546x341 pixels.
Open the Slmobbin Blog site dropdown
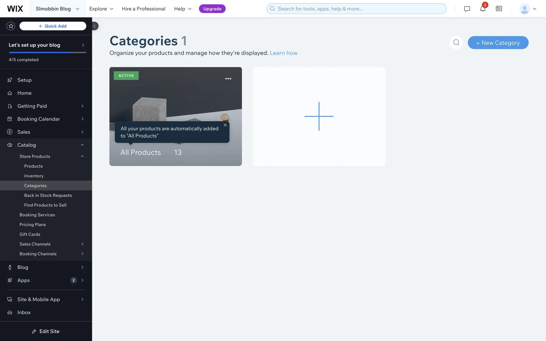click(x=57, y=9)
